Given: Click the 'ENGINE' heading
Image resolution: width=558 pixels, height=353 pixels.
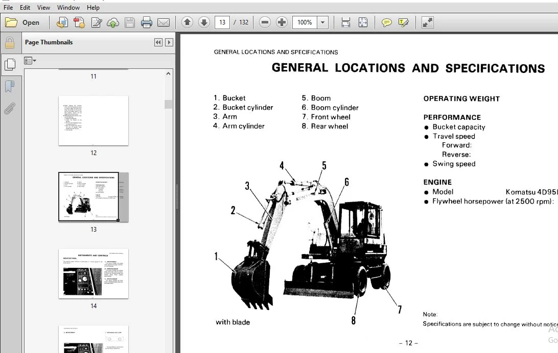Looking at the screenshot, I should [437, 182].
